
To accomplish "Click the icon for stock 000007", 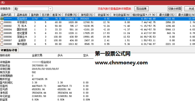I will click(x=2, y=40).
